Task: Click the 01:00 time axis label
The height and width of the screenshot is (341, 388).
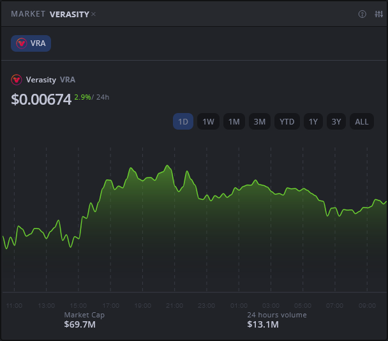Action: point(239,306)
